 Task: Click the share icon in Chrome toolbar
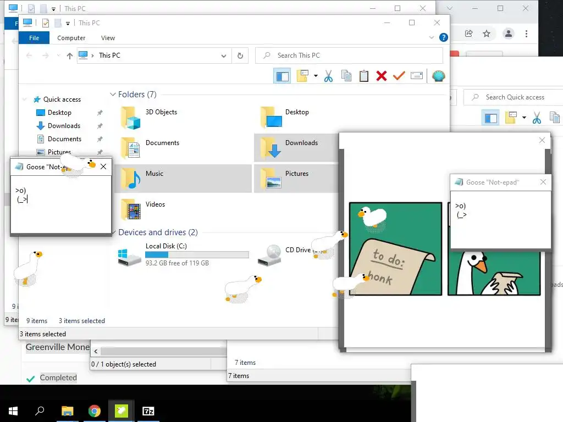pos(468,34)
